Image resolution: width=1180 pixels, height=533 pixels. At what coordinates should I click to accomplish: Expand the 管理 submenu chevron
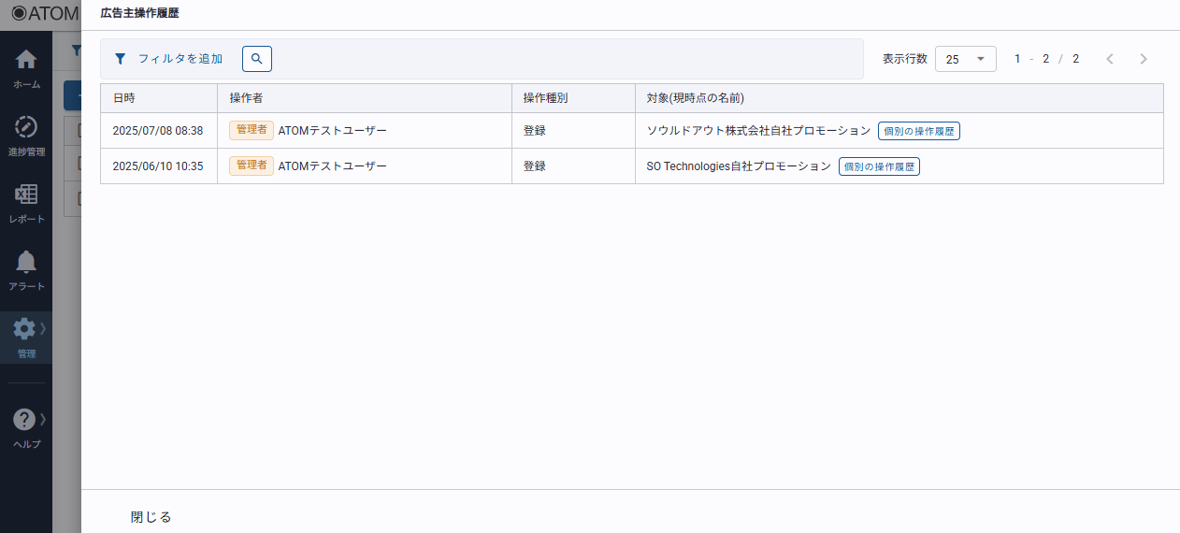pyautogui.click(x=43, y=328)
